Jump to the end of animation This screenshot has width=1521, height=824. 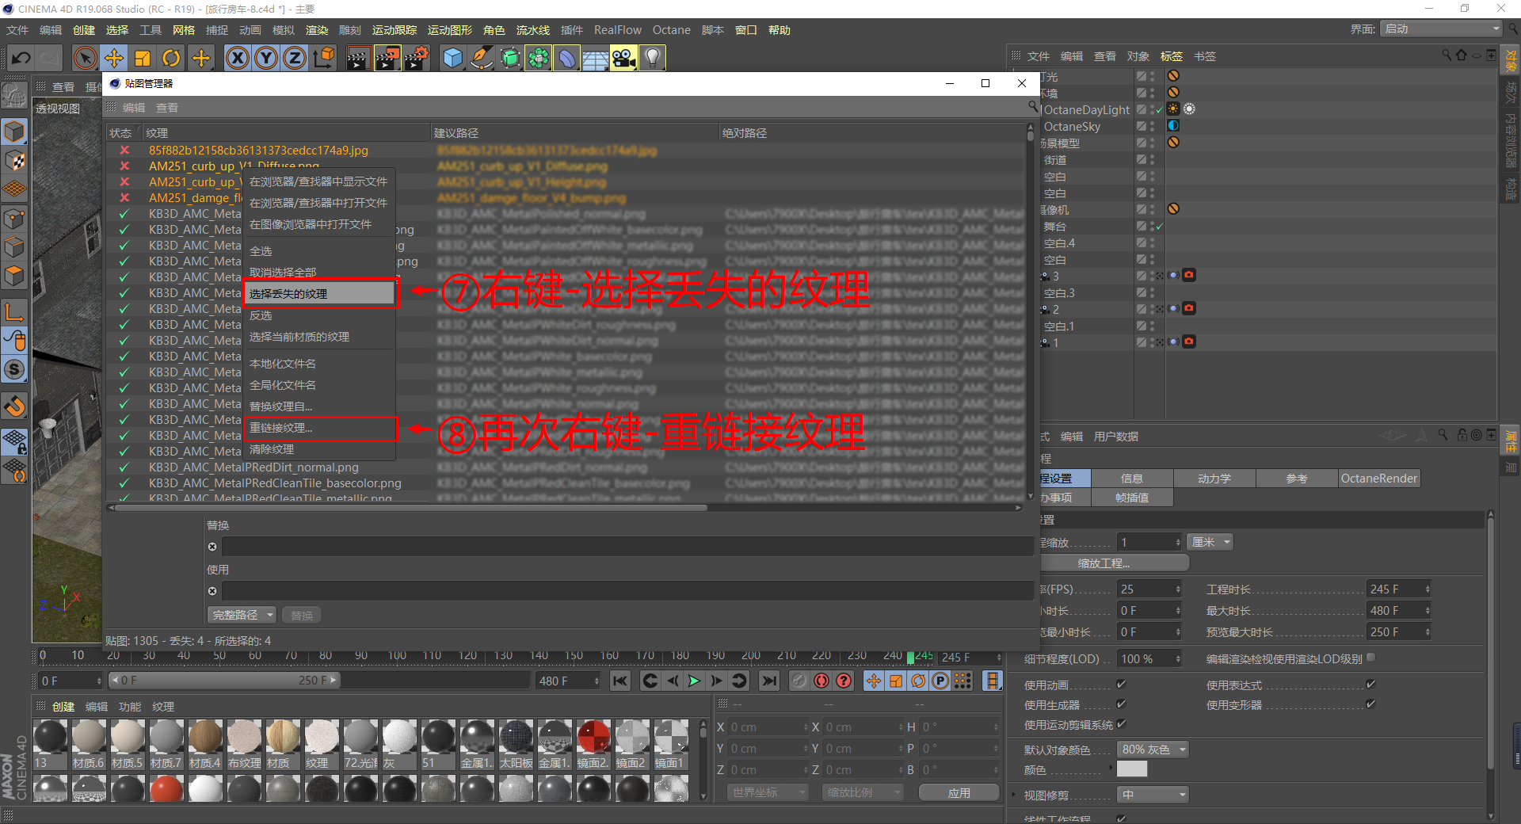(x=768, y=681)
